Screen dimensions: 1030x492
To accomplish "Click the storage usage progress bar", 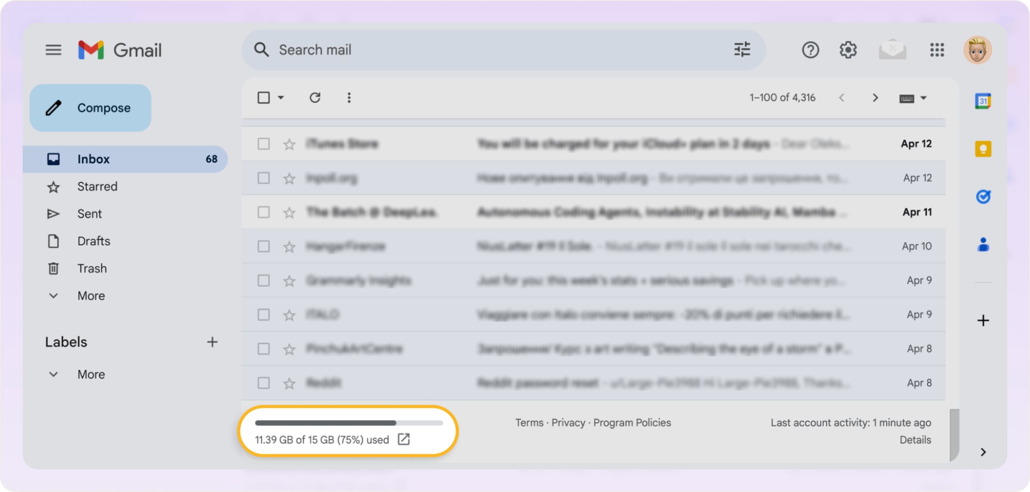I will (x=349, y=423).
